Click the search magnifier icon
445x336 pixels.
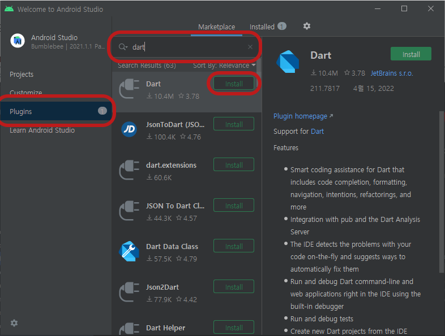tap(122, 47)
